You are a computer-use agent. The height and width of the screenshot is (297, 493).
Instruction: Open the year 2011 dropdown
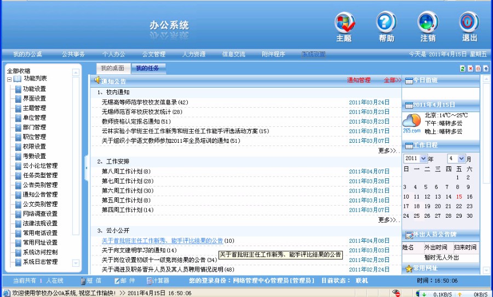point(423,159)
